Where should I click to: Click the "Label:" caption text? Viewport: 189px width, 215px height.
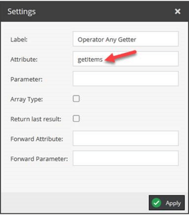click(19, 40)
